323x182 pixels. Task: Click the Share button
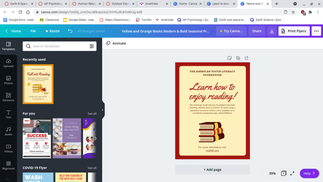point(257,31)
